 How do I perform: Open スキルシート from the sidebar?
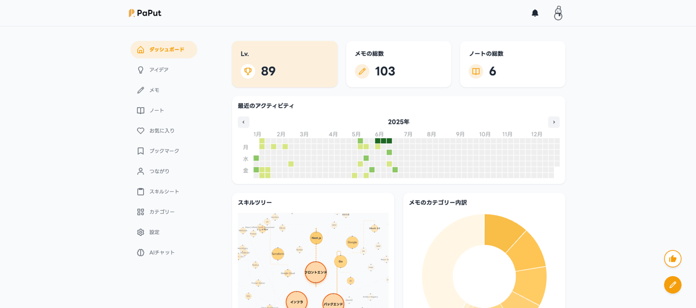(x=164, y=191)
